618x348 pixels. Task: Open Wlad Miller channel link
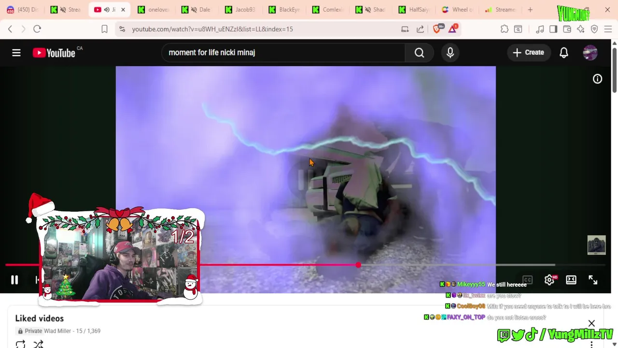(x=57, y=331)
